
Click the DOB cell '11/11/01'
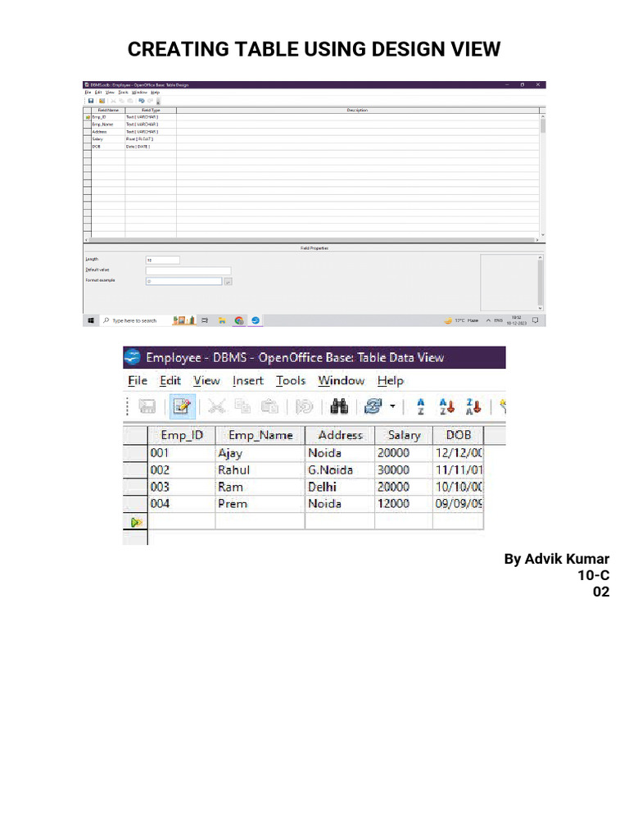[x=458, y=469]
